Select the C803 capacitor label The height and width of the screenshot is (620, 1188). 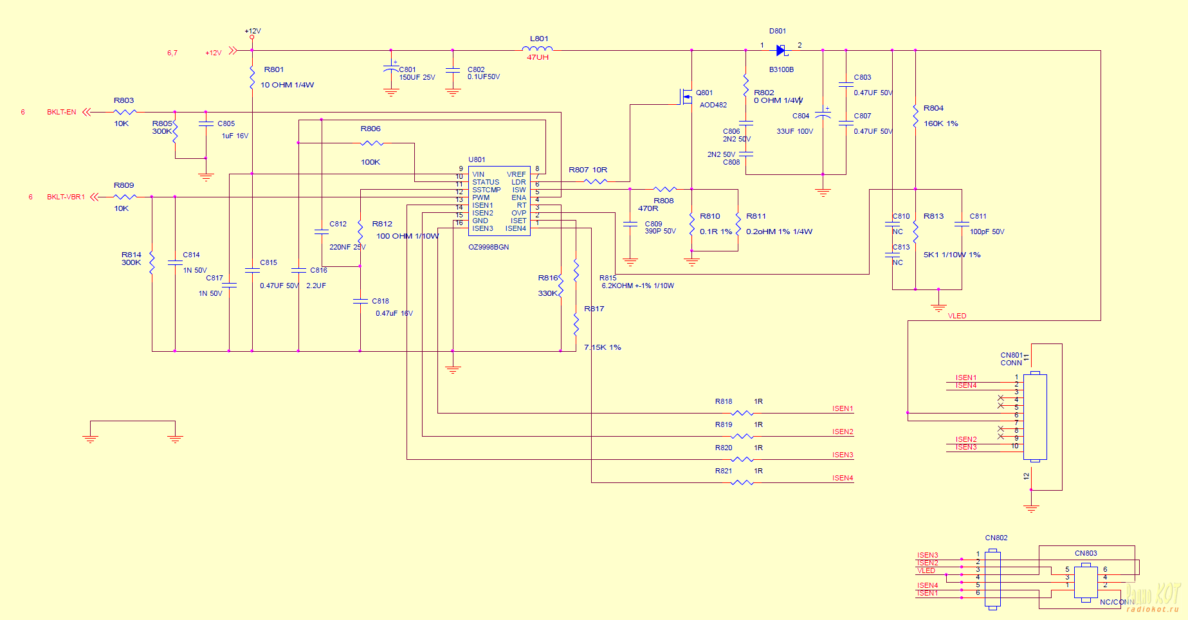click(x=863, y=77)
